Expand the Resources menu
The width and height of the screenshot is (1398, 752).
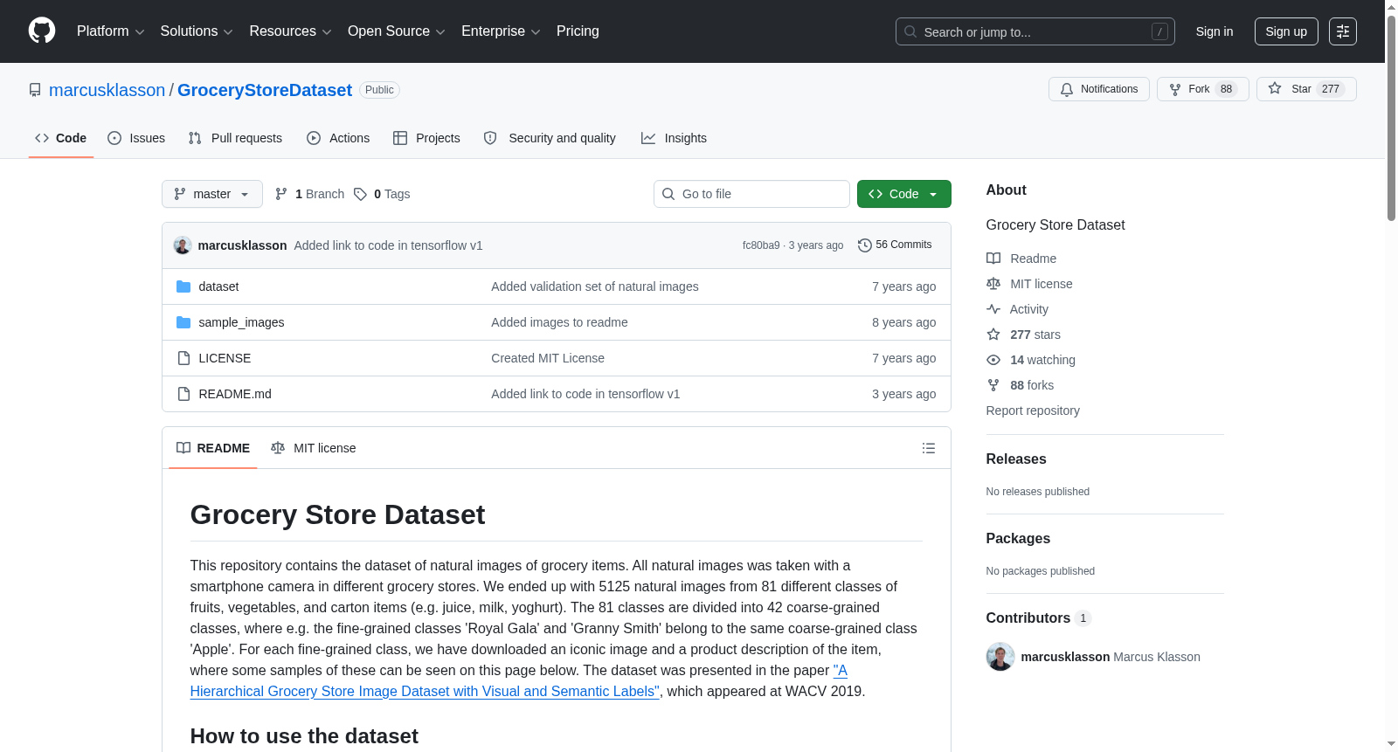pos(291,31)
